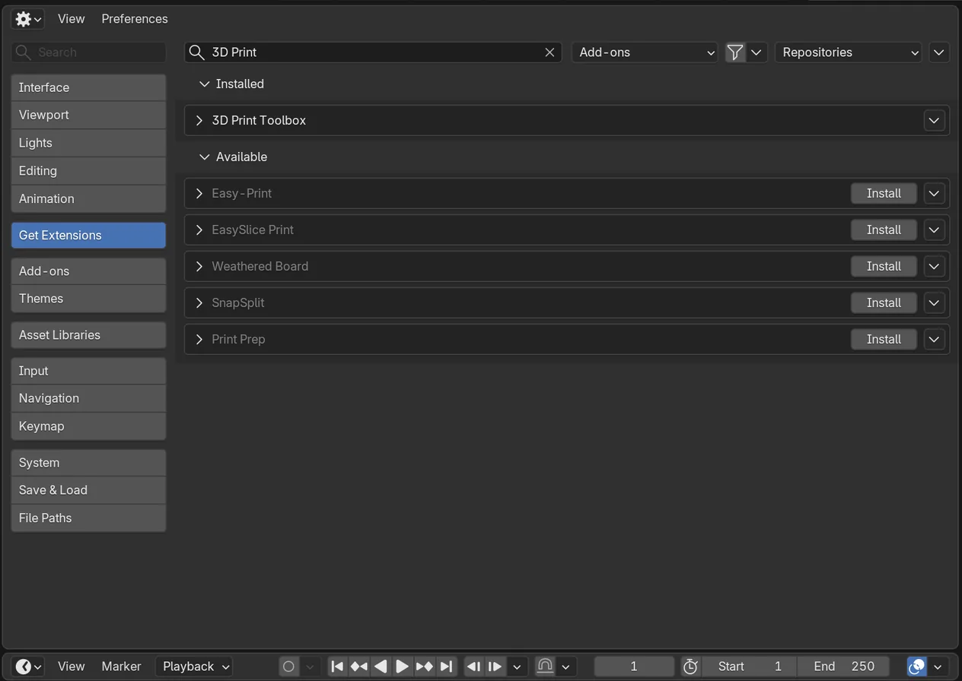The image size is (962, 681).
Task: Toggle the timeline snapping magnet icon
Action: click(545, 667)
